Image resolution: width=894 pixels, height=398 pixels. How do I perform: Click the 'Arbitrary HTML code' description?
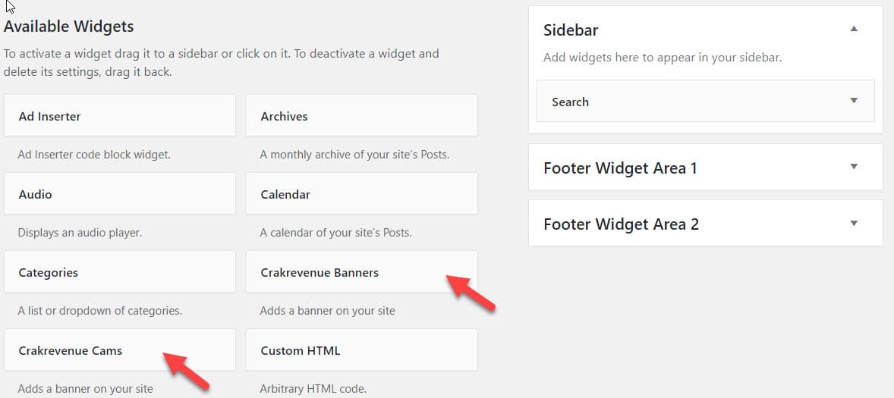[x=313, y=389]
